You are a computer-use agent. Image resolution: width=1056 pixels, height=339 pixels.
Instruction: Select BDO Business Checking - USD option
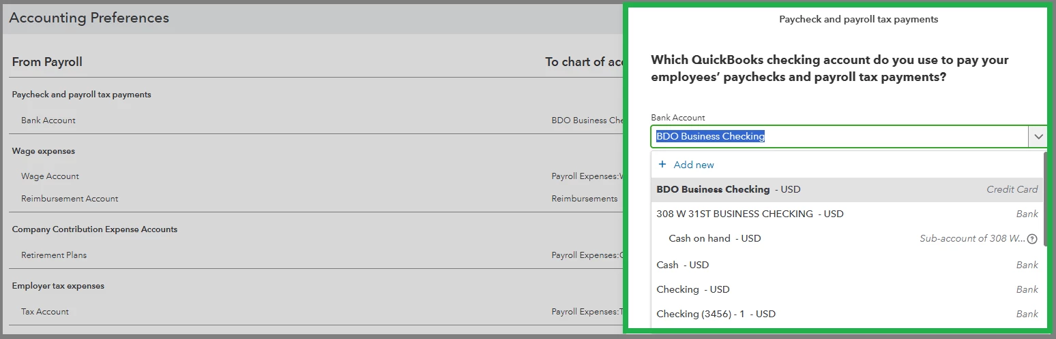847,190
